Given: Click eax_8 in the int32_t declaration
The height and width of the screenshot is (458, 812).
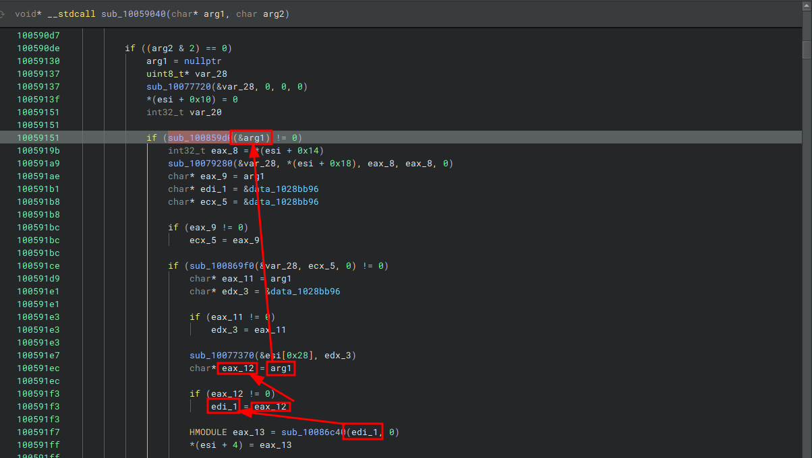Looking at the screenshot, I should 225,151.
